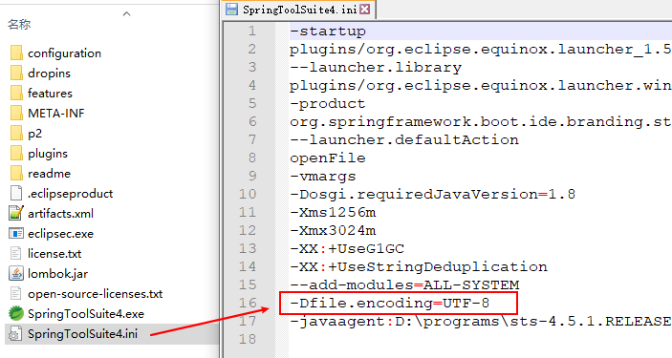
Task: Select the META-INF folder name
Action: pyautogui.click(x=56, y=113)
